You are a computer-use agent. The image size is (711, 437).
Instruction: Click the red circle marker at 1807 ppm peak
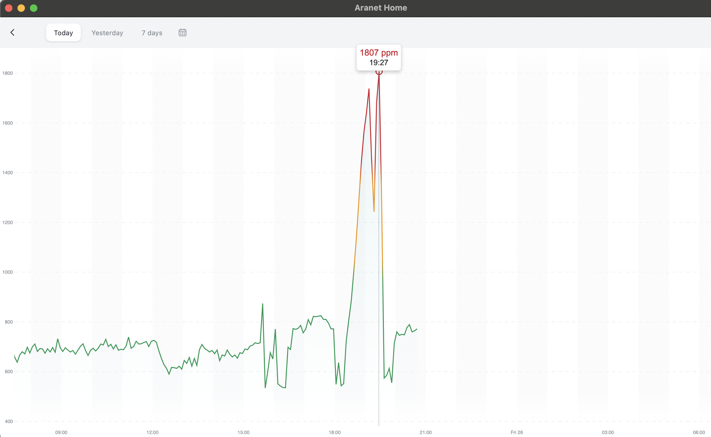click(x=379, y=72)
